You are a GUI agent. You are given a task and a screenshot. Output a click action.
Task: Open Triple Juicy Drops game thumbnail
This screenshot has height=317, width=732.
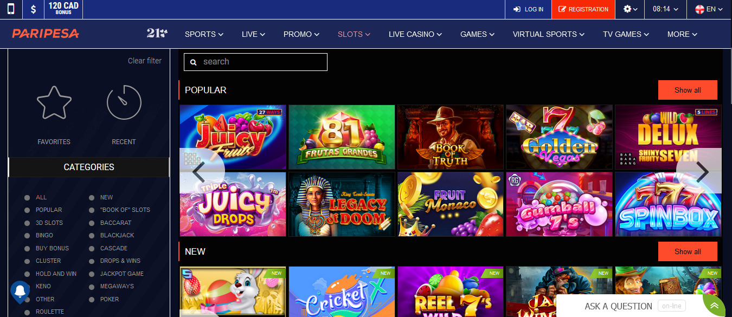pos(233,204)
